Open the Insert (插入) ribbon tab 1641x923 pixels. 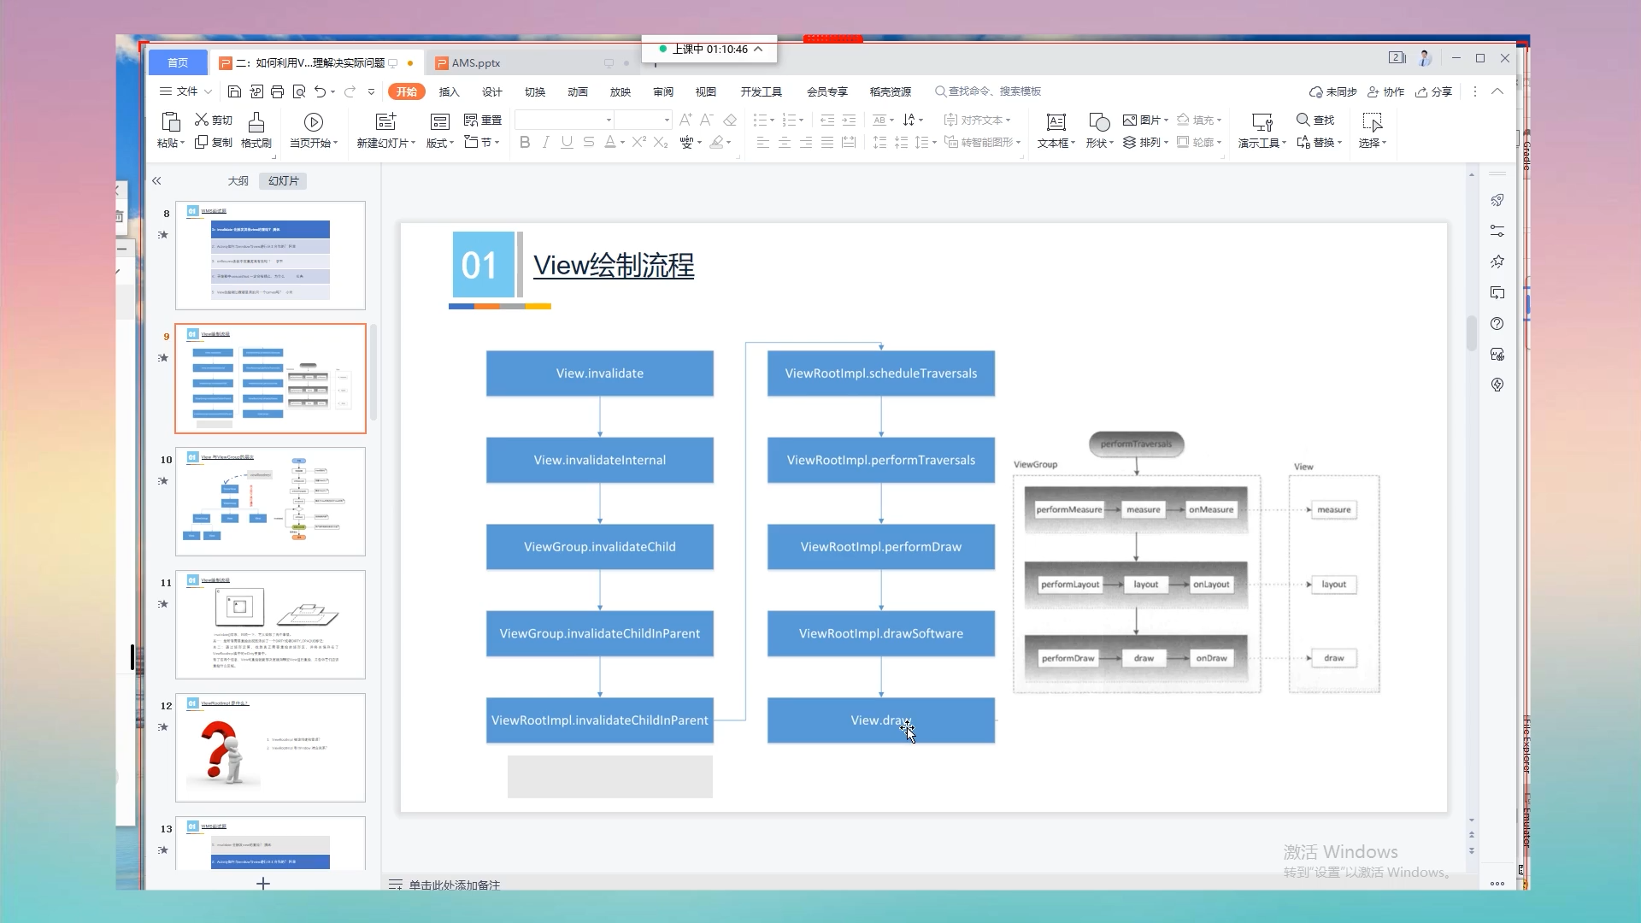(449, 92)
